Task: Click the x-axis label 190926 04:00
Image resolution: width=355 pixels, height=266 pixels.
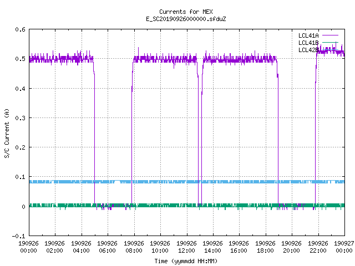Action: tap(81, 247)
